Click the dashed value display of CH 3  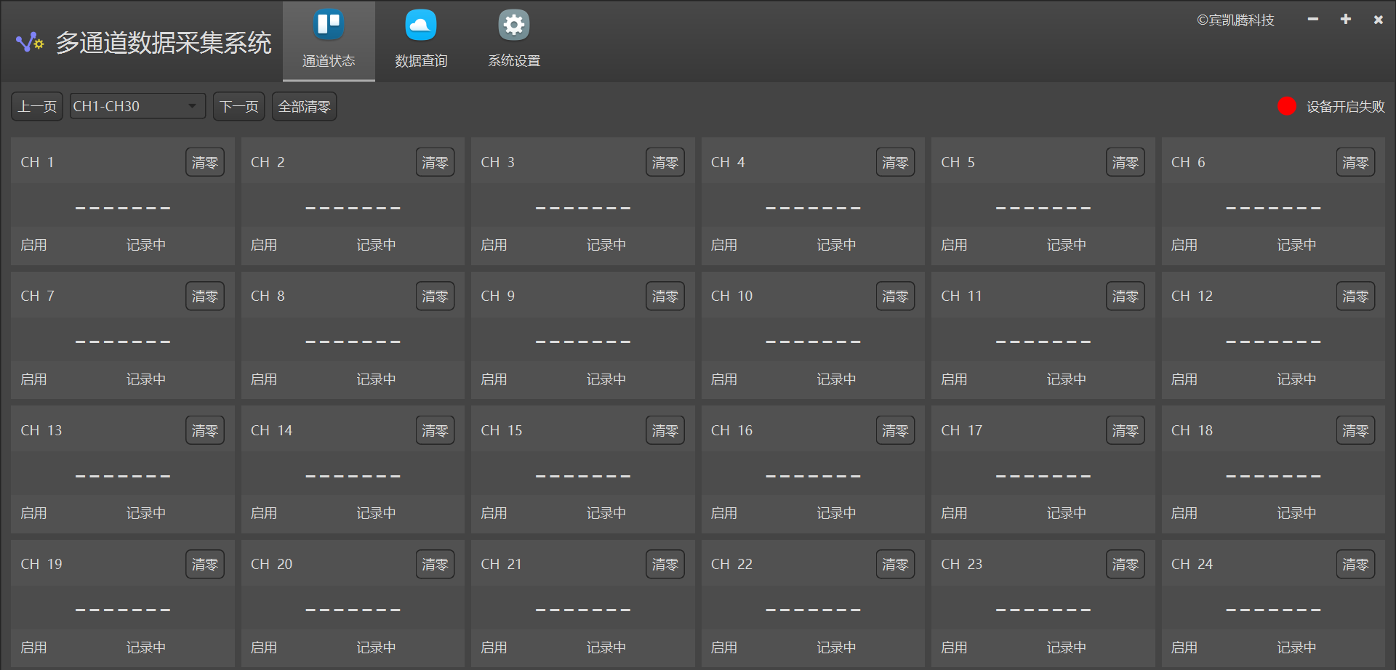583,208
